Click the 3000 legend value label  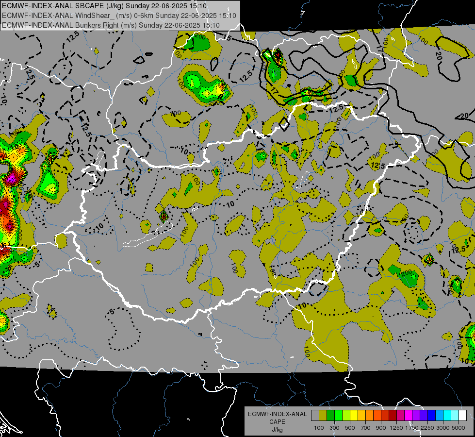pos(443,428)
